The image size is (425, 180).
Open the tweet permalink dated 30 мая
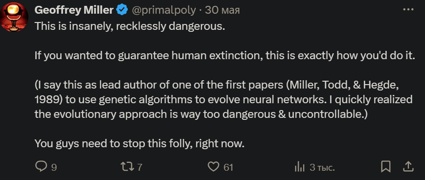coord(222,10)
